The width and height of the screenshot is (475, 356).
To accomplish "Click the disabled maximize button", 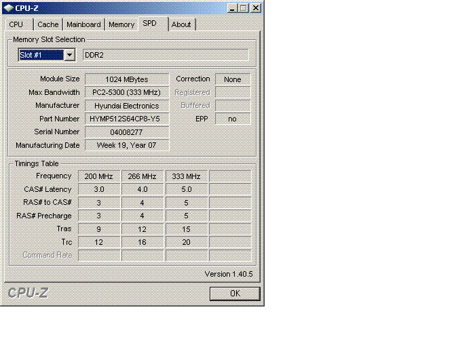I will pos(243,8).
